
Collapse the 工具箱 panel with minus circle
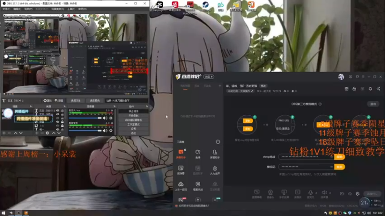(218, 142)
